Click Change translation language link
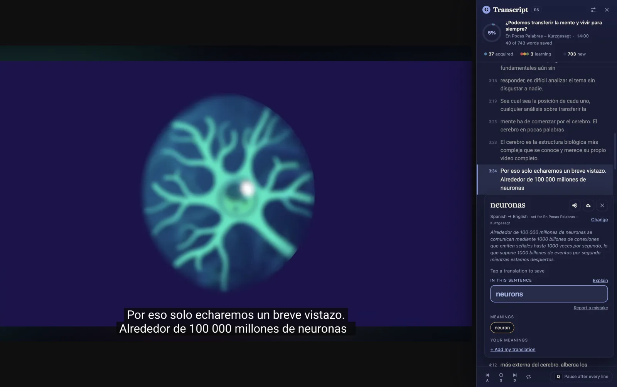This screenshot has height=387, width=617. [x=599, y=220]
